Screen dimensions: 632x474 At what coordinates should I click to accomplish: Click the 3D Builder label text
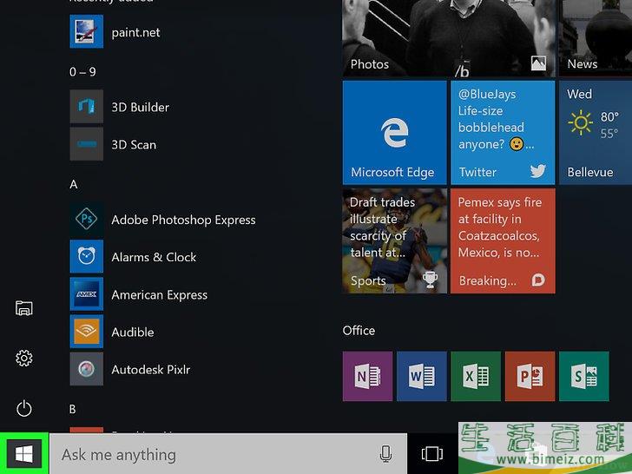pyautogui.click(x=141, y=108)
